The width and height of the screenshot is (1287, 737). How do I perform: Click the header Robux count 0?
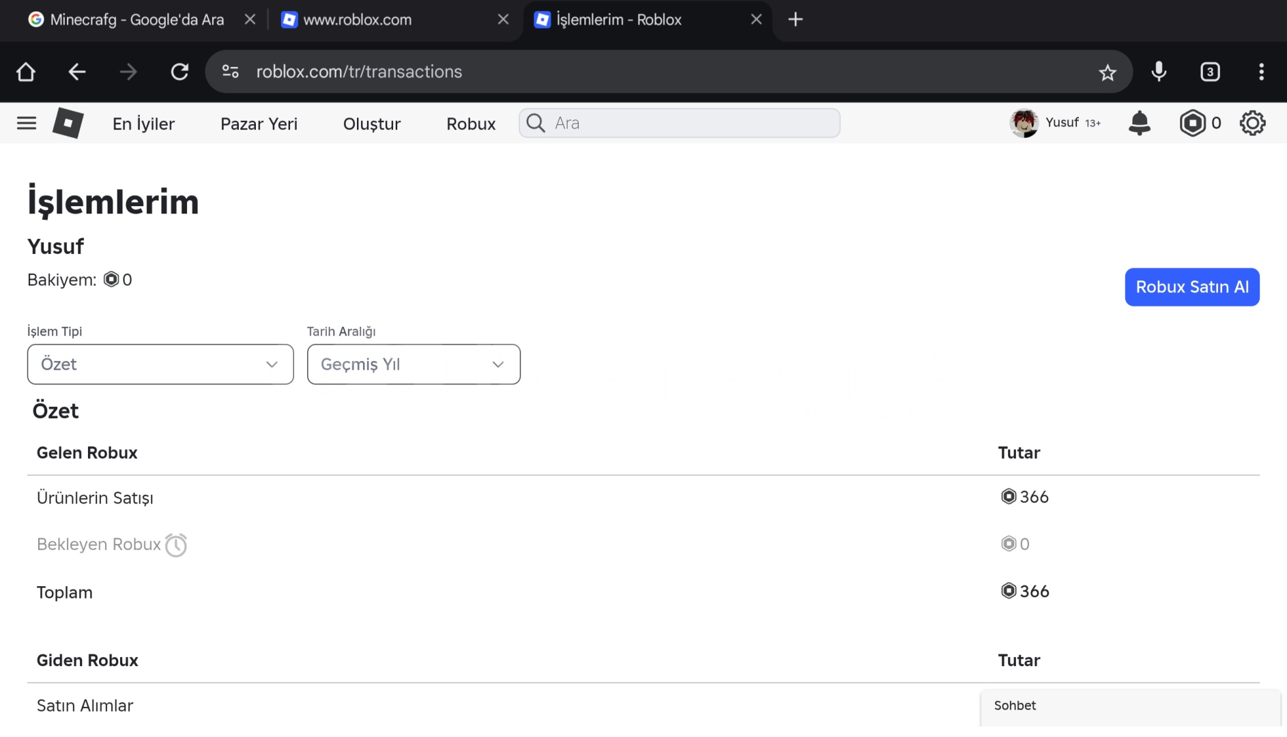coord(1216,124)
